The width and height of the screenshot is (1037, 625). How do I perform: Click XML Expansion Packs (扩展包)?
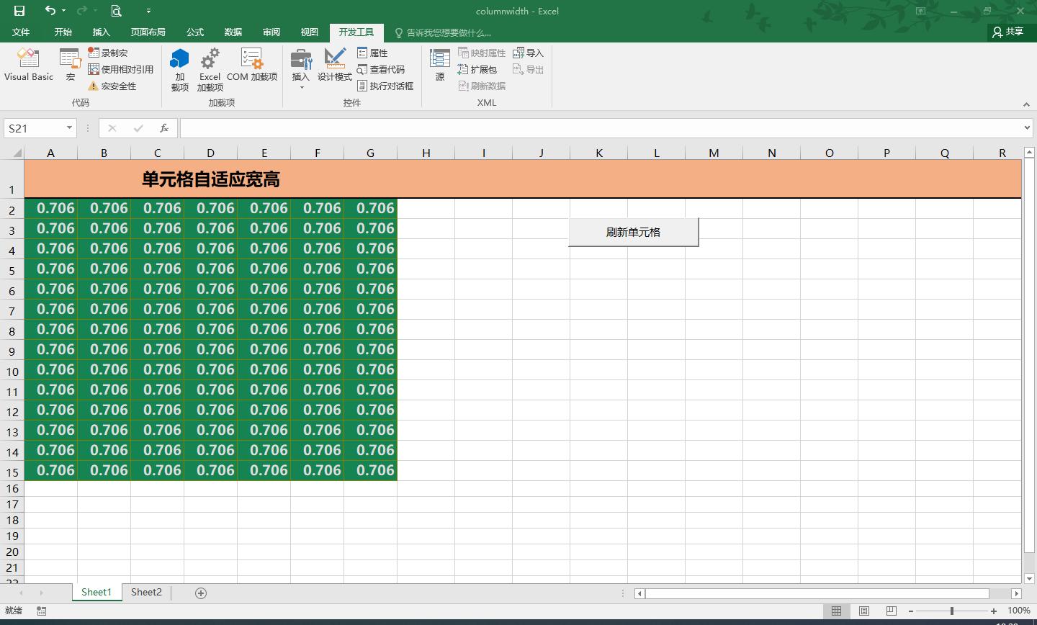point(477,69)
